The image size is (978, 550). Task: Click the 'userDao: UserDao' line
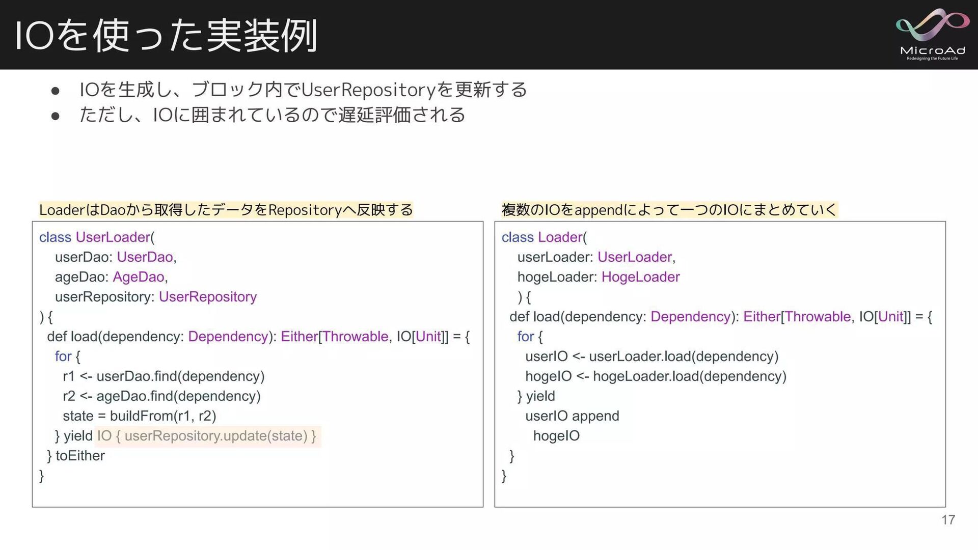[116, 257]
